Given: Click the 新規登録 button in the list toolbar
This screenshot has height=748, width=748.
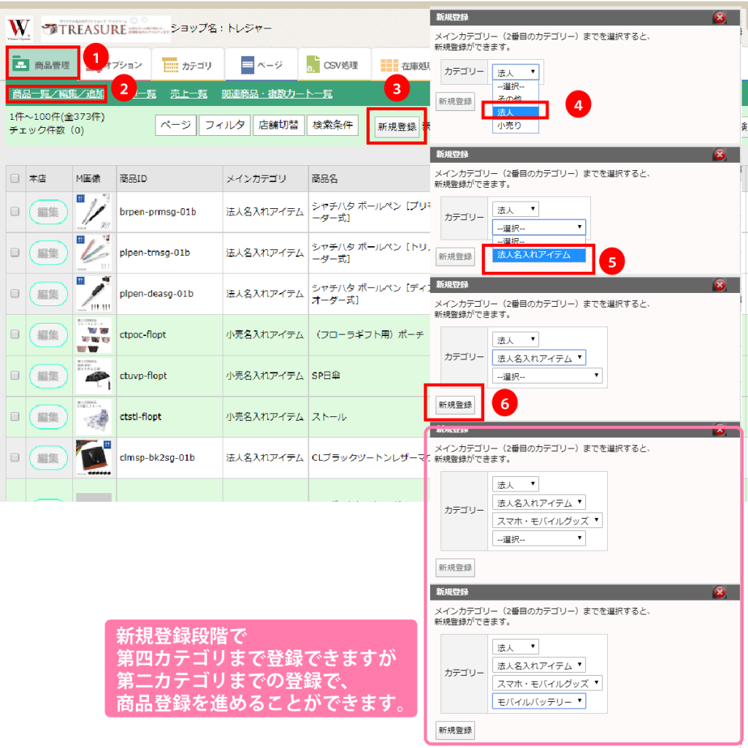Looking at the screenshot, I should tap(396, 126).
